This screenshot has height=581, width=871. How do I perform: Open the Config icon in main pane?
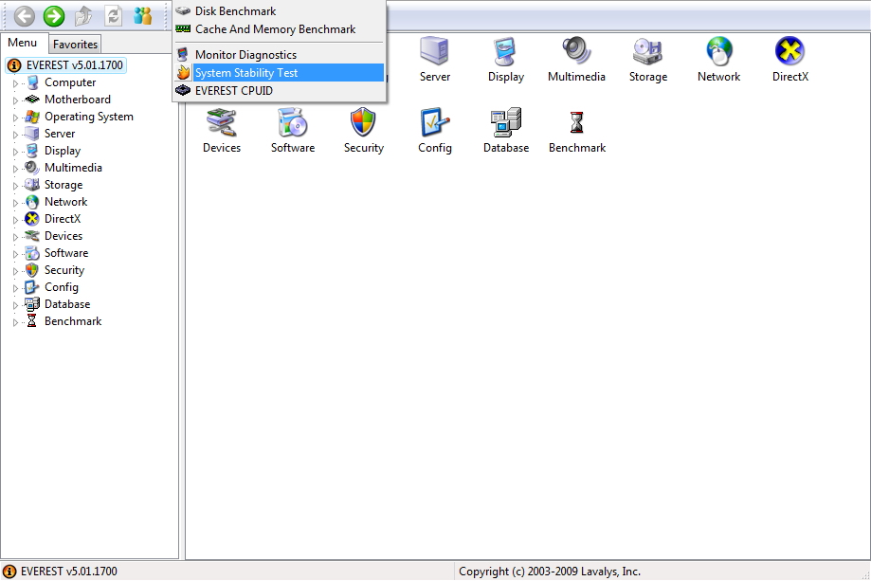coord(434,122)
